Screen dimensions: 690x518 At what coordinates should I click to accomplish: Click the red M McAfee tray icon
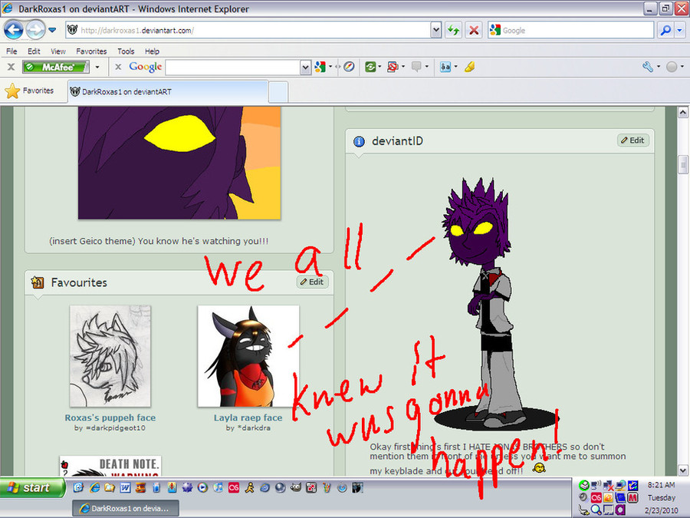[x=632, y=498]
